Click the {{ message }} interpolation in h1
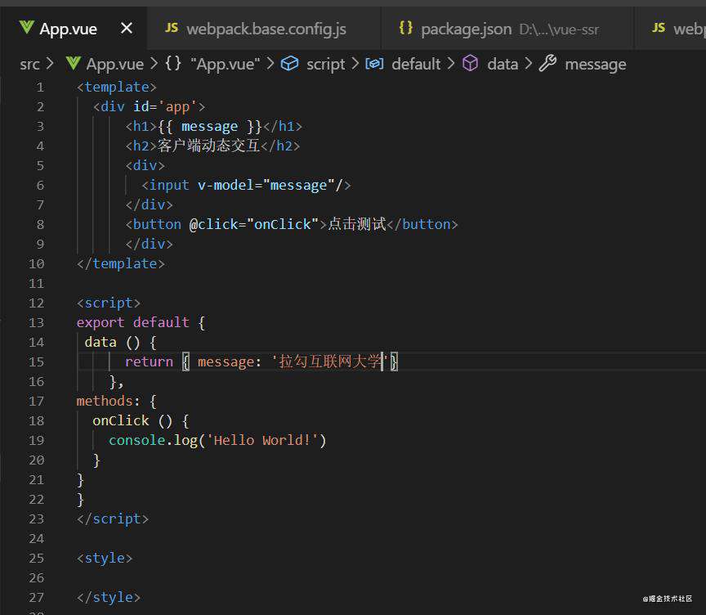This screenshot has width=706, height=615. [210, 126]
